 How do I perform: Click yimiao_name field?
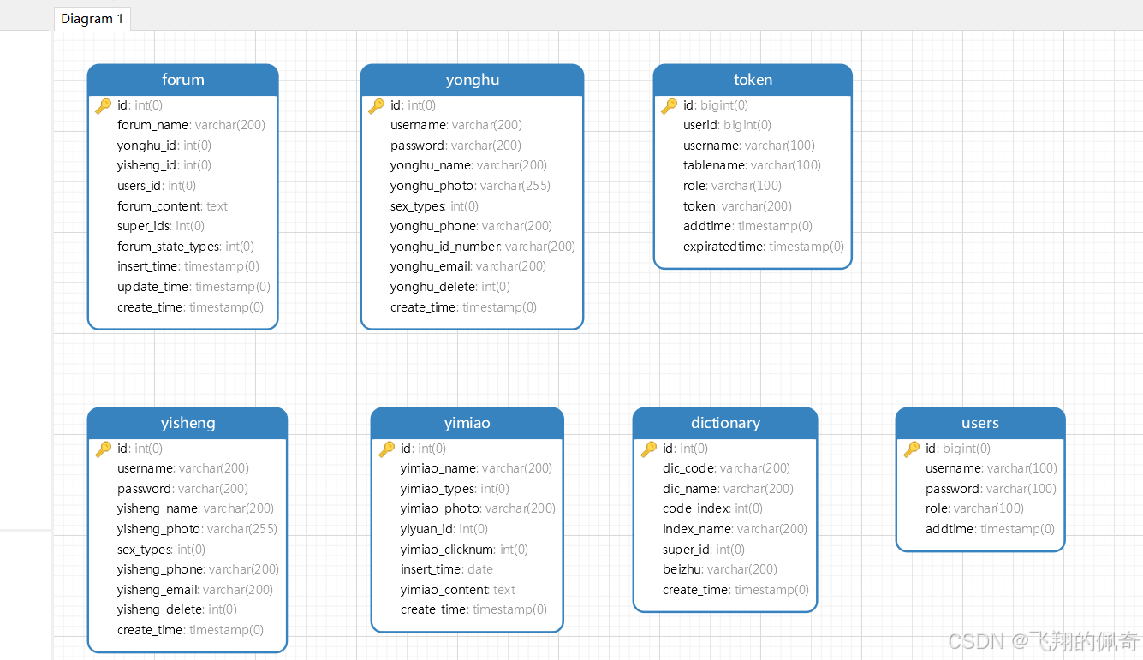tap(476, 468)
